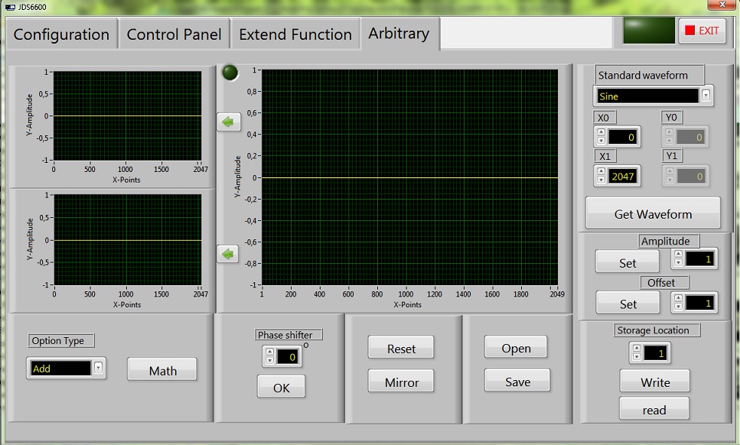Increase the Offset value stepper
The image size is (740, 445).
pyautogui.click(x=678, y=298)
